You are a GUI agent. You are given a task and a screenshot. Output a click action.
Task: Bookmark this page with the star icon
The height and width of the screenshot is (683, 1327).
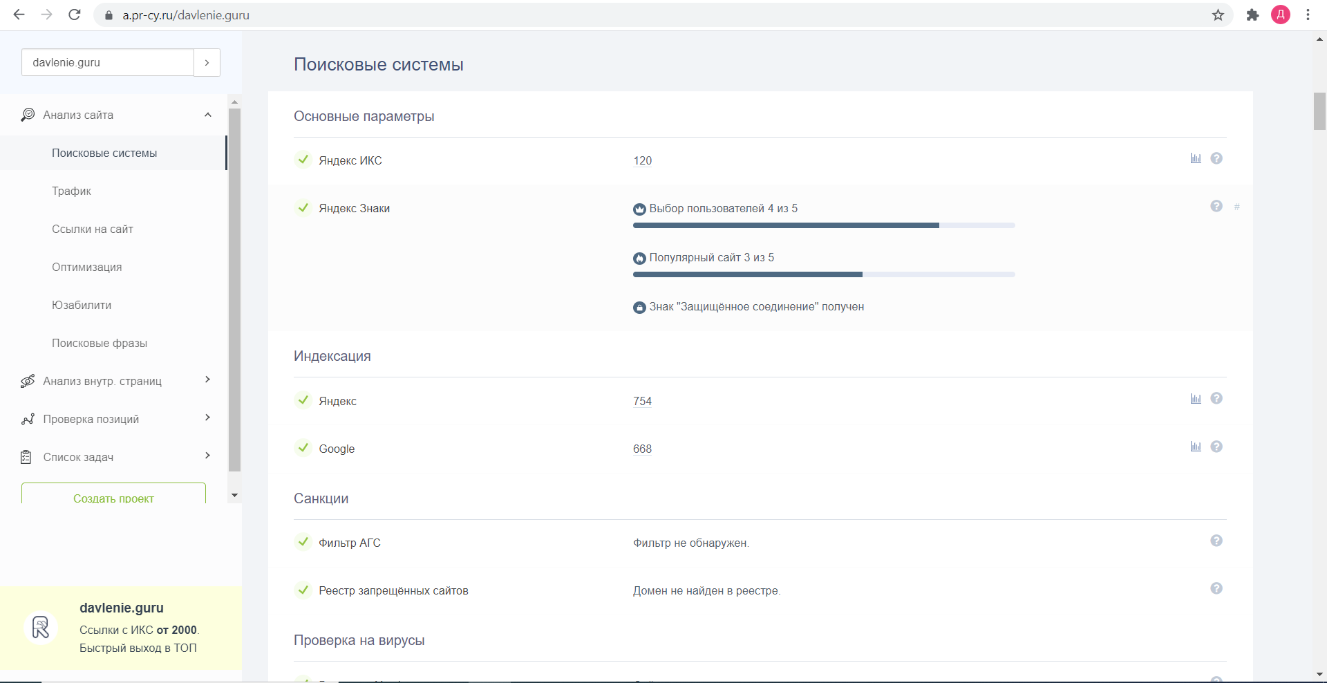click(x=1218, y=15)
